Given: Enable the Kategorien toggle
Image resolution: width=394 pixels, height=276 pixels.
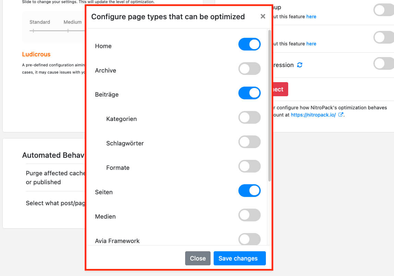Looking at the screenshot, I should (249, 118).
